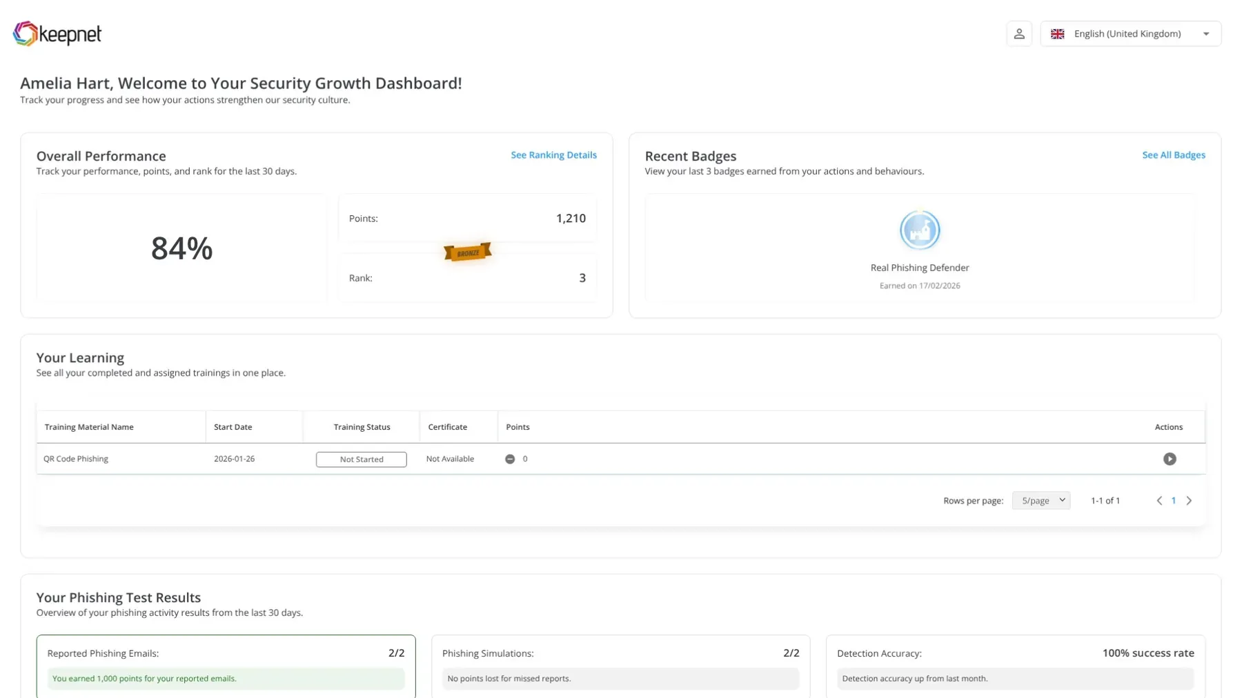Click the Your Learning section heading
The image size is (1242, 698).
(80, 358)
